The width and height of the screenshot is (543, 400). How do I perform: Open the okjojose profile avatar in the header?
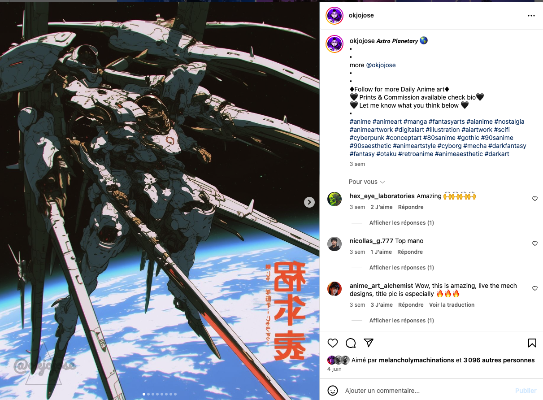[334, 16]
